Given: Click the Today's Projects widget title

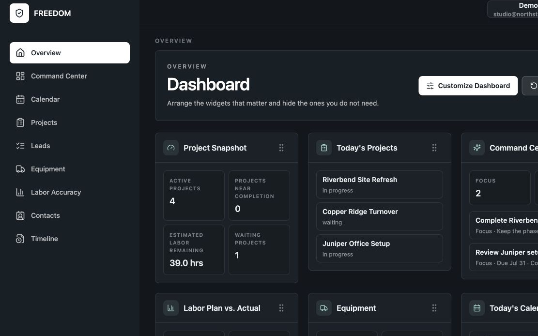Looking at the screenshot, I should [x=367, y=148].
